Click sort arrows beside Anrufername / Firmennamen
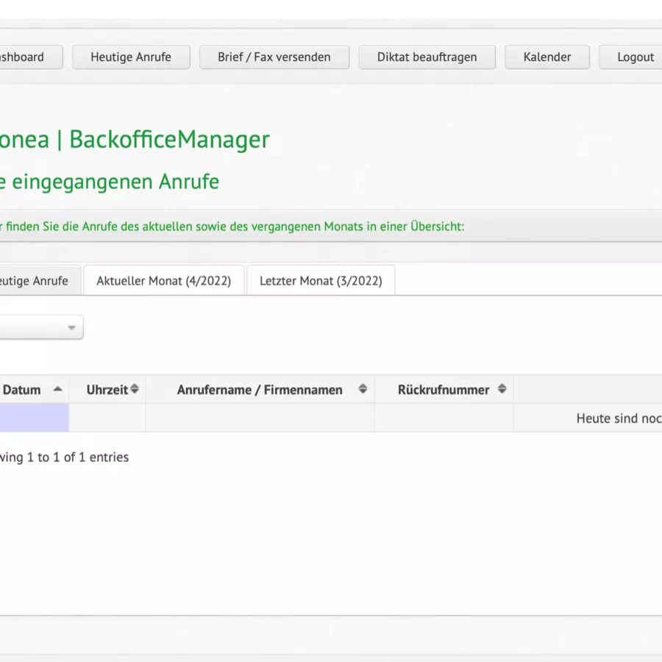Screen dimensions: 662x662 (x=363, y=389)
